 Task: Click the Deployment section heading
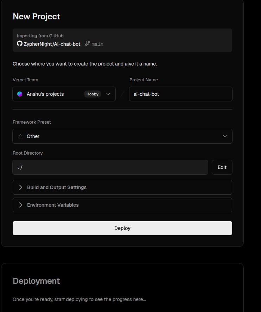point(36,281)
